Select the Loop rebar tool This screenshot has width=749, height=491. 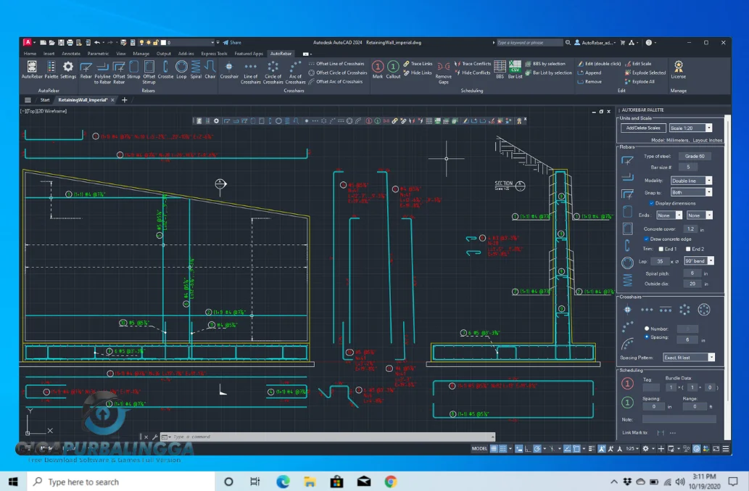pos(181,70)
